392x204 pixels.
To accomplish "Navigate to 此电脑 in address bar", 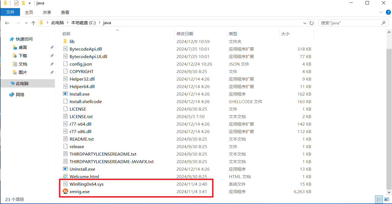I will [x=57, y=23].
